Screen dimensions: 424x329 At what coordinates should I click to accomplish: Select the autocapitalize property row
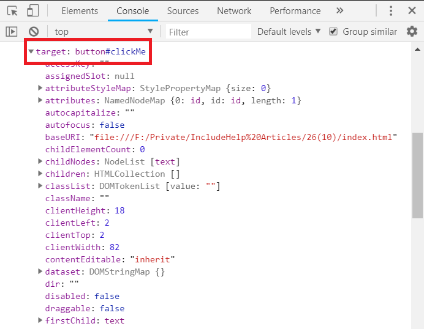(x=90, y=113)
